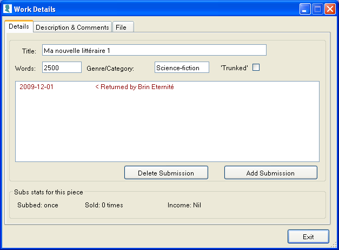Click the Add Submission button

[x=271, y=173]
